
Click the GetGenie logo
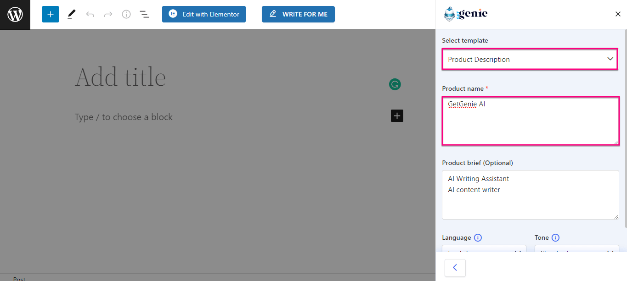coord(465,14)
